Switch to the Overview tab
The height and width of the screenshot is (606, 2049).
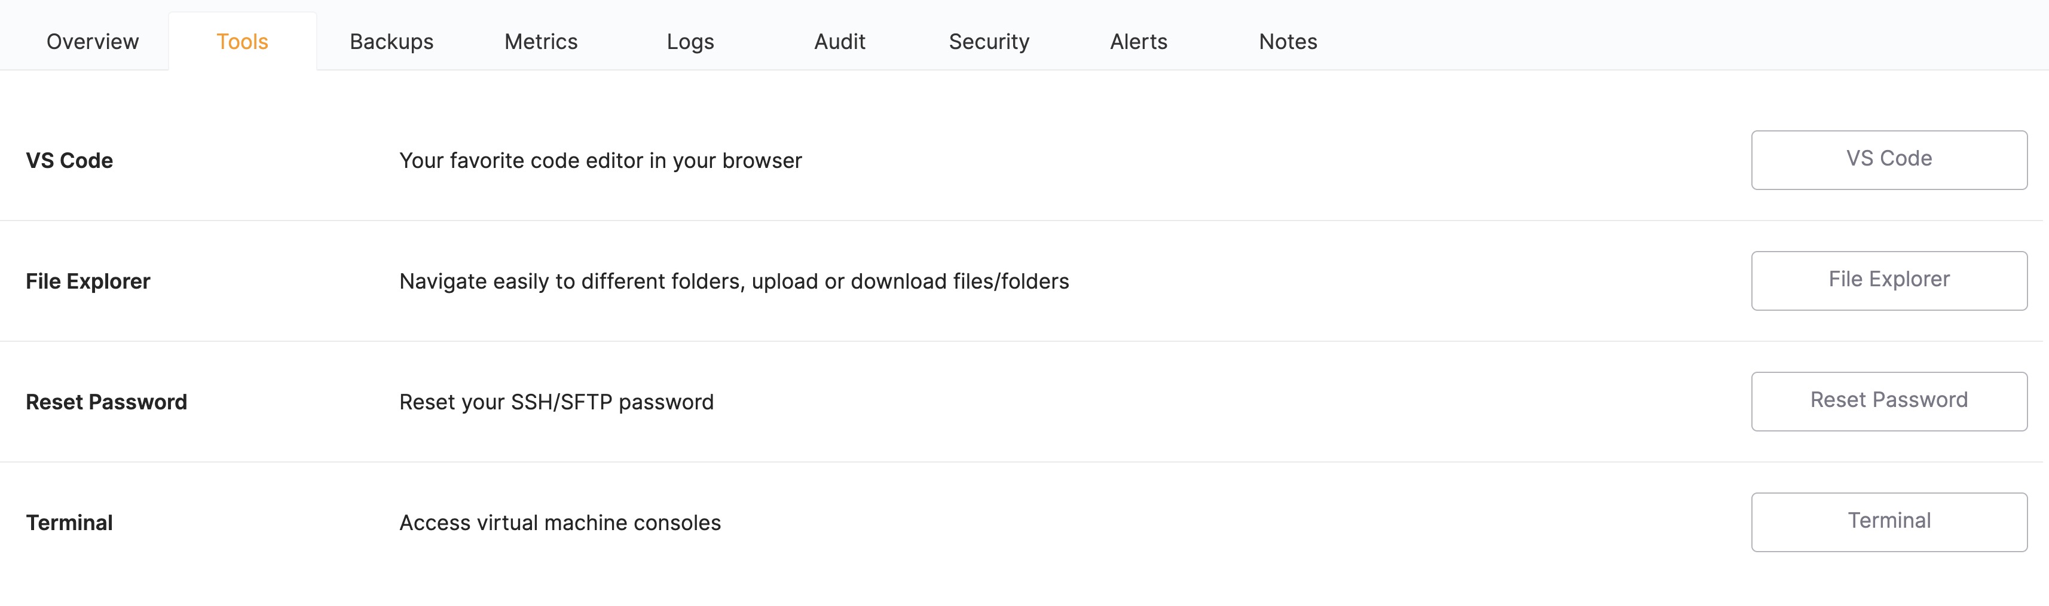[91, 41]
